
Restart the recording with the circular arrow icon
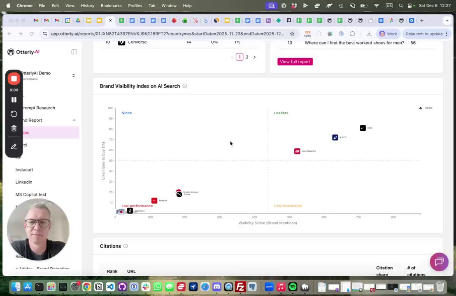click(14, 114)
